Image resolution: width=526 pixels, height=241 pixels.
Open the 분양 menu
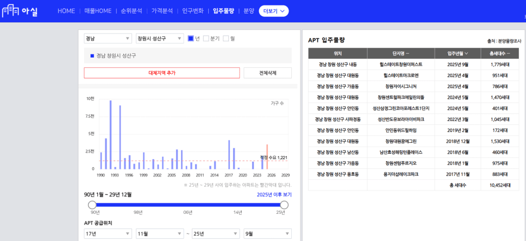248,11
